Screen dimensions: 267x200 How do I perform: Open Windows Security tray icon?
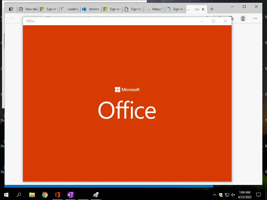click(x=221, y=195)
